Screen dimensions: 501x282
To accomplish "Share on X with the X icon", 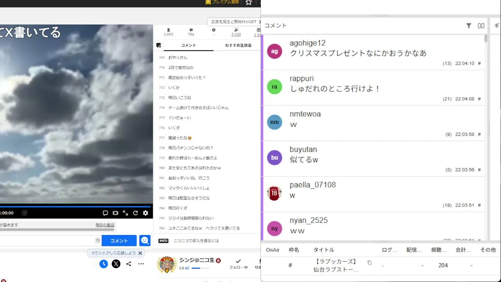I will tap(116, 264).
